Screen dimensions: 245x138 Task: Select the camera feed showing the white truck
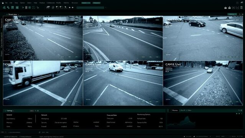tap(43, 83)
